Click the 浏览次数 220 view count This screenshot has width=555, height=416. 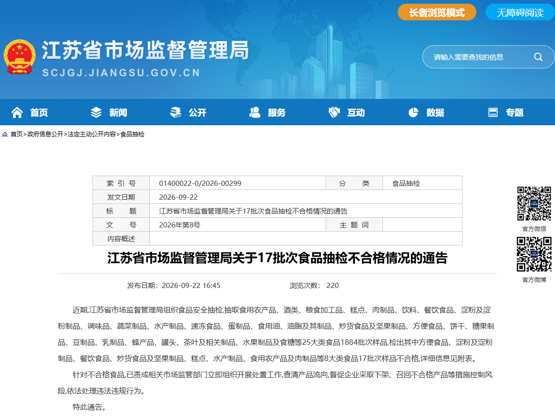pos(314,285)
